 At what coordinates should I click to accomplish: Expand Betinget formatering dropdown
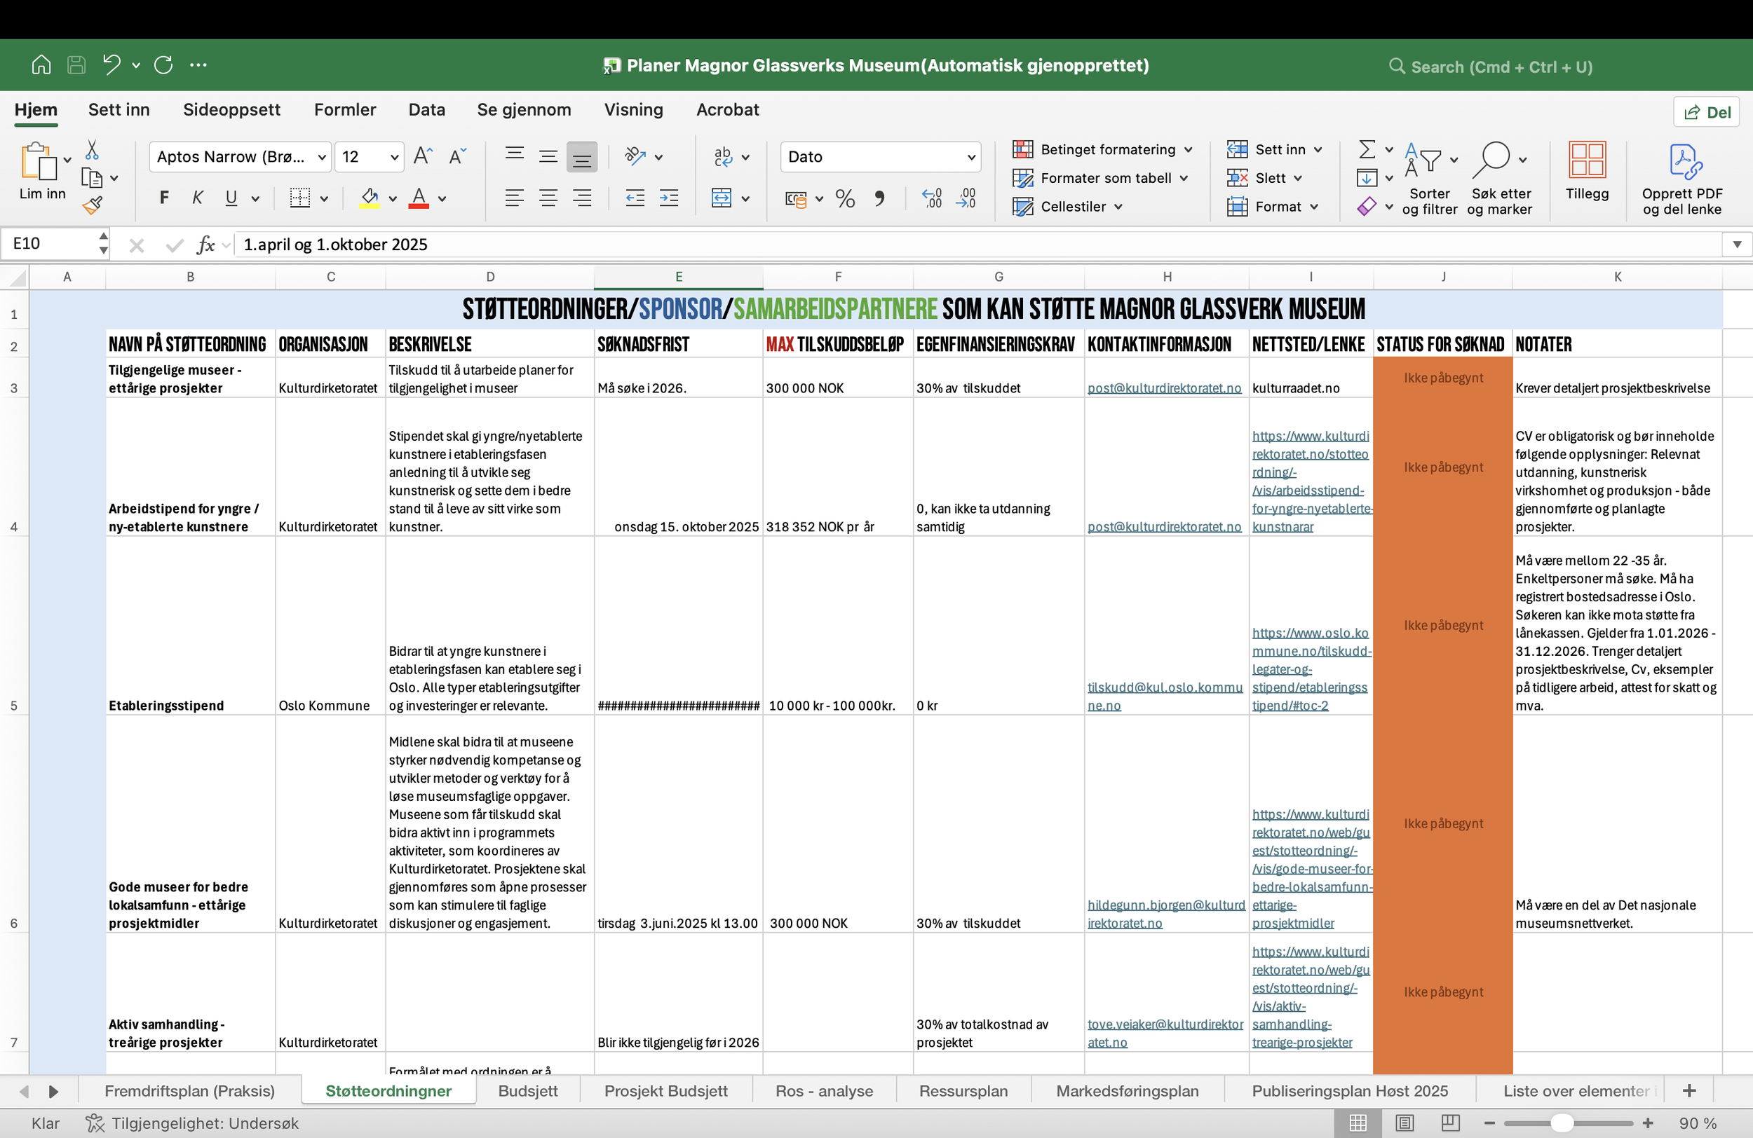(x=1188, y=149)
